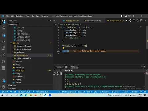
Task: Select the Terminal panel tab
Action: [x=74, y=67]
